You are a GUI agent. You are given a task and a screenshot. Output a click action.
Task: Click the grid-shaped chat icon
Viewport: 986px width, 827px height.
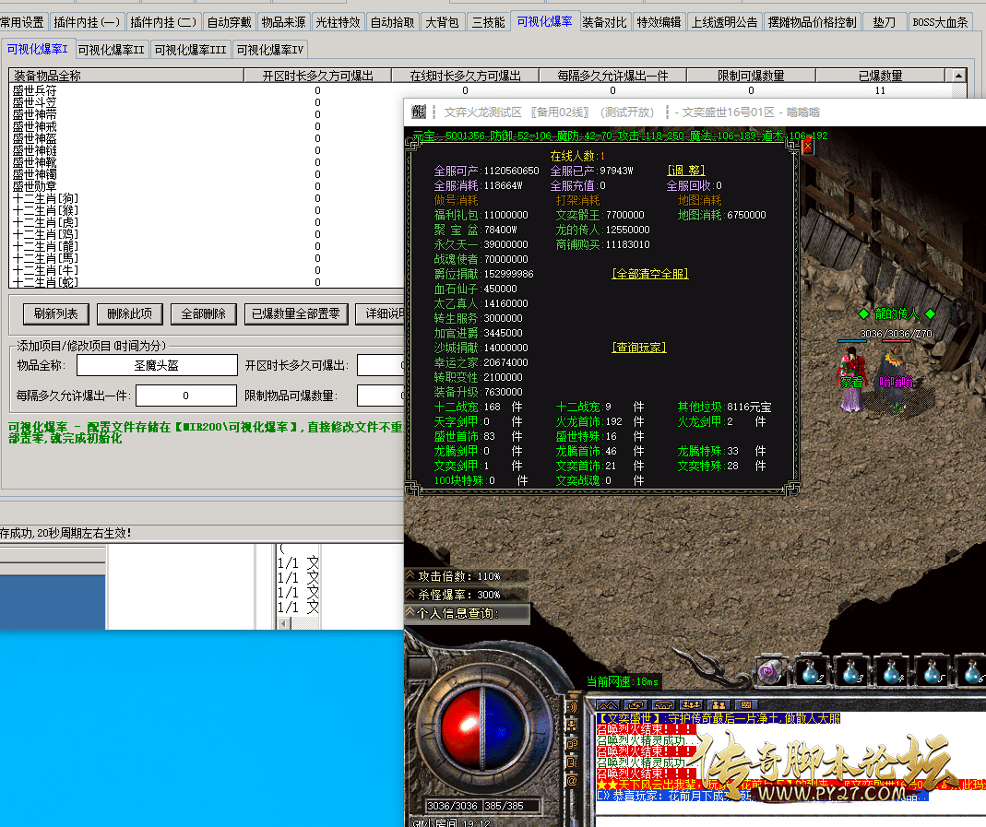tap(746, 705)
